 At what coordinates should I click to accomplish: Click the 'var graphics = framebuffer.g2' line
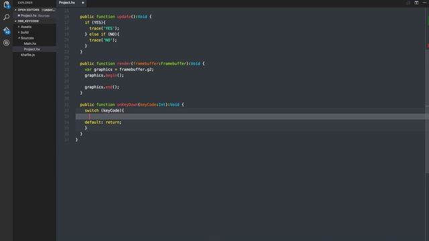click(x=119, y=70)
